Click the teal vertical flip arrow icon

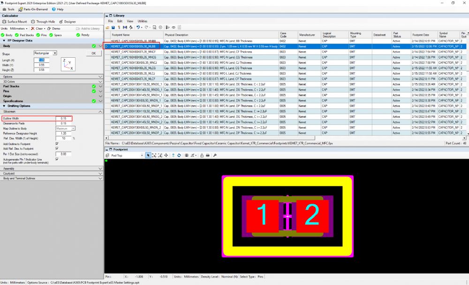tap(173, 155)
